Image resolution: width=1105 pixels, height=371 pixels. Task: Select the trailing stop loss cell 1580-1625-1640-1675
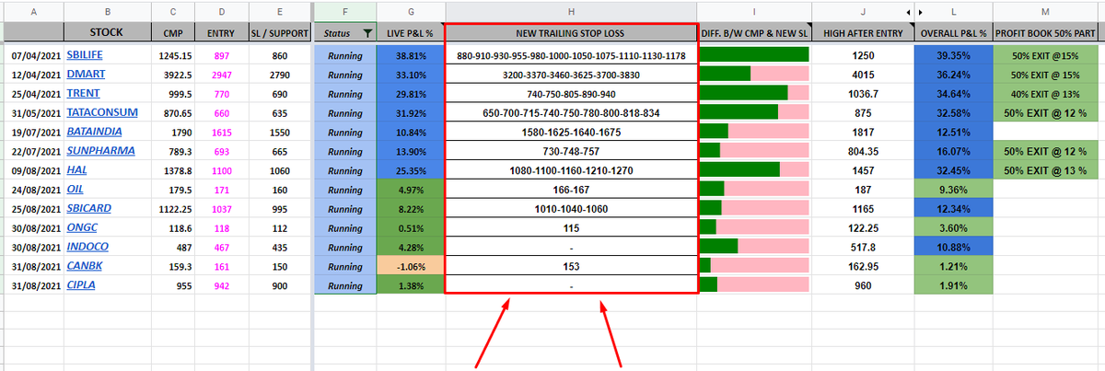571,132
